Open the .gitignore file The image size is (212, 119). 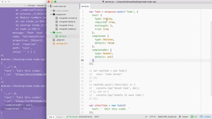60,40
